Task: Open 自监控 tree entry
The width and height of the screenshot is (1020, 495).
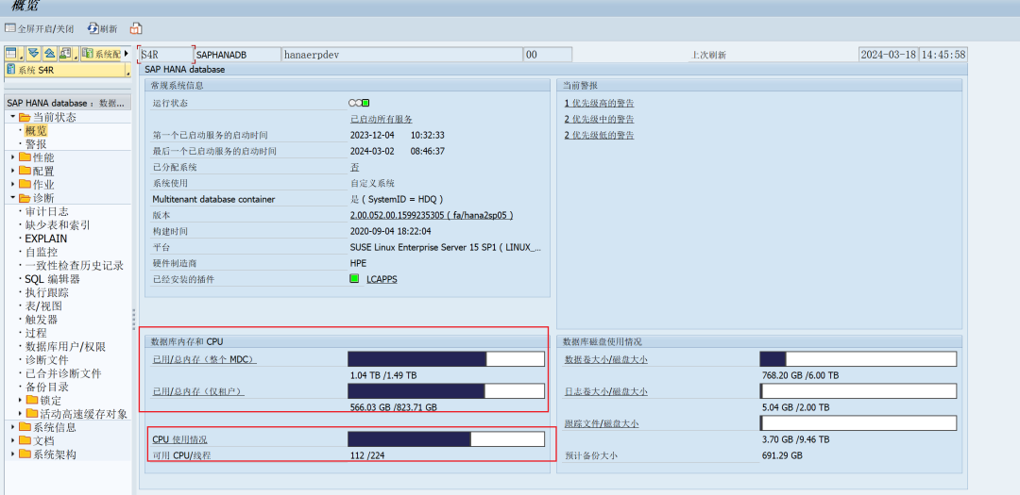Action: 41,252
